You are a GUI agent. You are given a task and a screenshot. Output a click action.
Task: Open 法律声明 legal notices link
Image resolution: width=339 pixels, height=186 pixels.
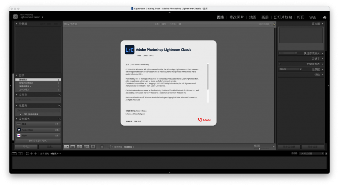pos(129,121)
